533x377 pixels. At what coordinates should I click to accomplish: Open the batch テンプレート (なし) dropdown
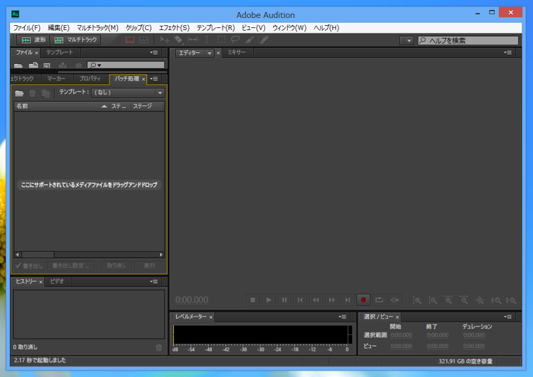128,93
